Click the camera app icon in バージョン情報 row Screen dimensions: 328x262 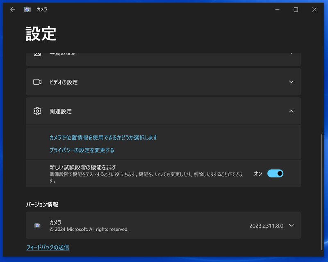(38, 225)
